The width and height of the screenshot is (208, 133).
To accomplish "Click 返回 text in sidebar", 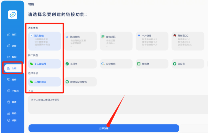I will [14, 121].
